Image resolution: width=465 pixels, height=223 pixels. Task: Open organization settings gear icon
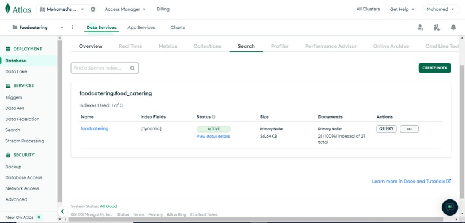tap(93, 9)
